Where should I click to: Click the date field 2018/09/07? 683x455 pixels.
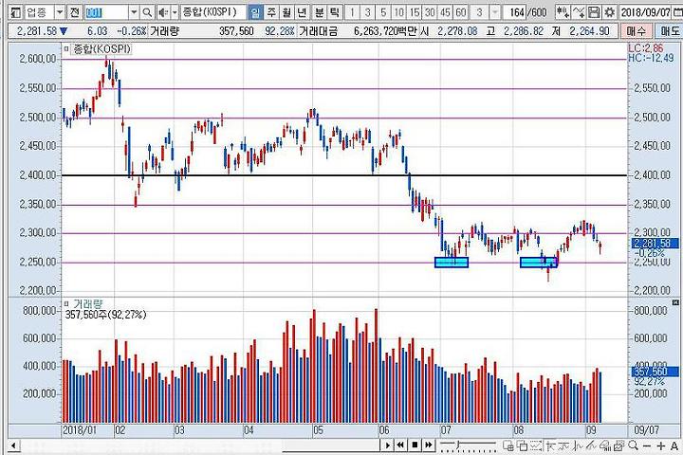645,12
